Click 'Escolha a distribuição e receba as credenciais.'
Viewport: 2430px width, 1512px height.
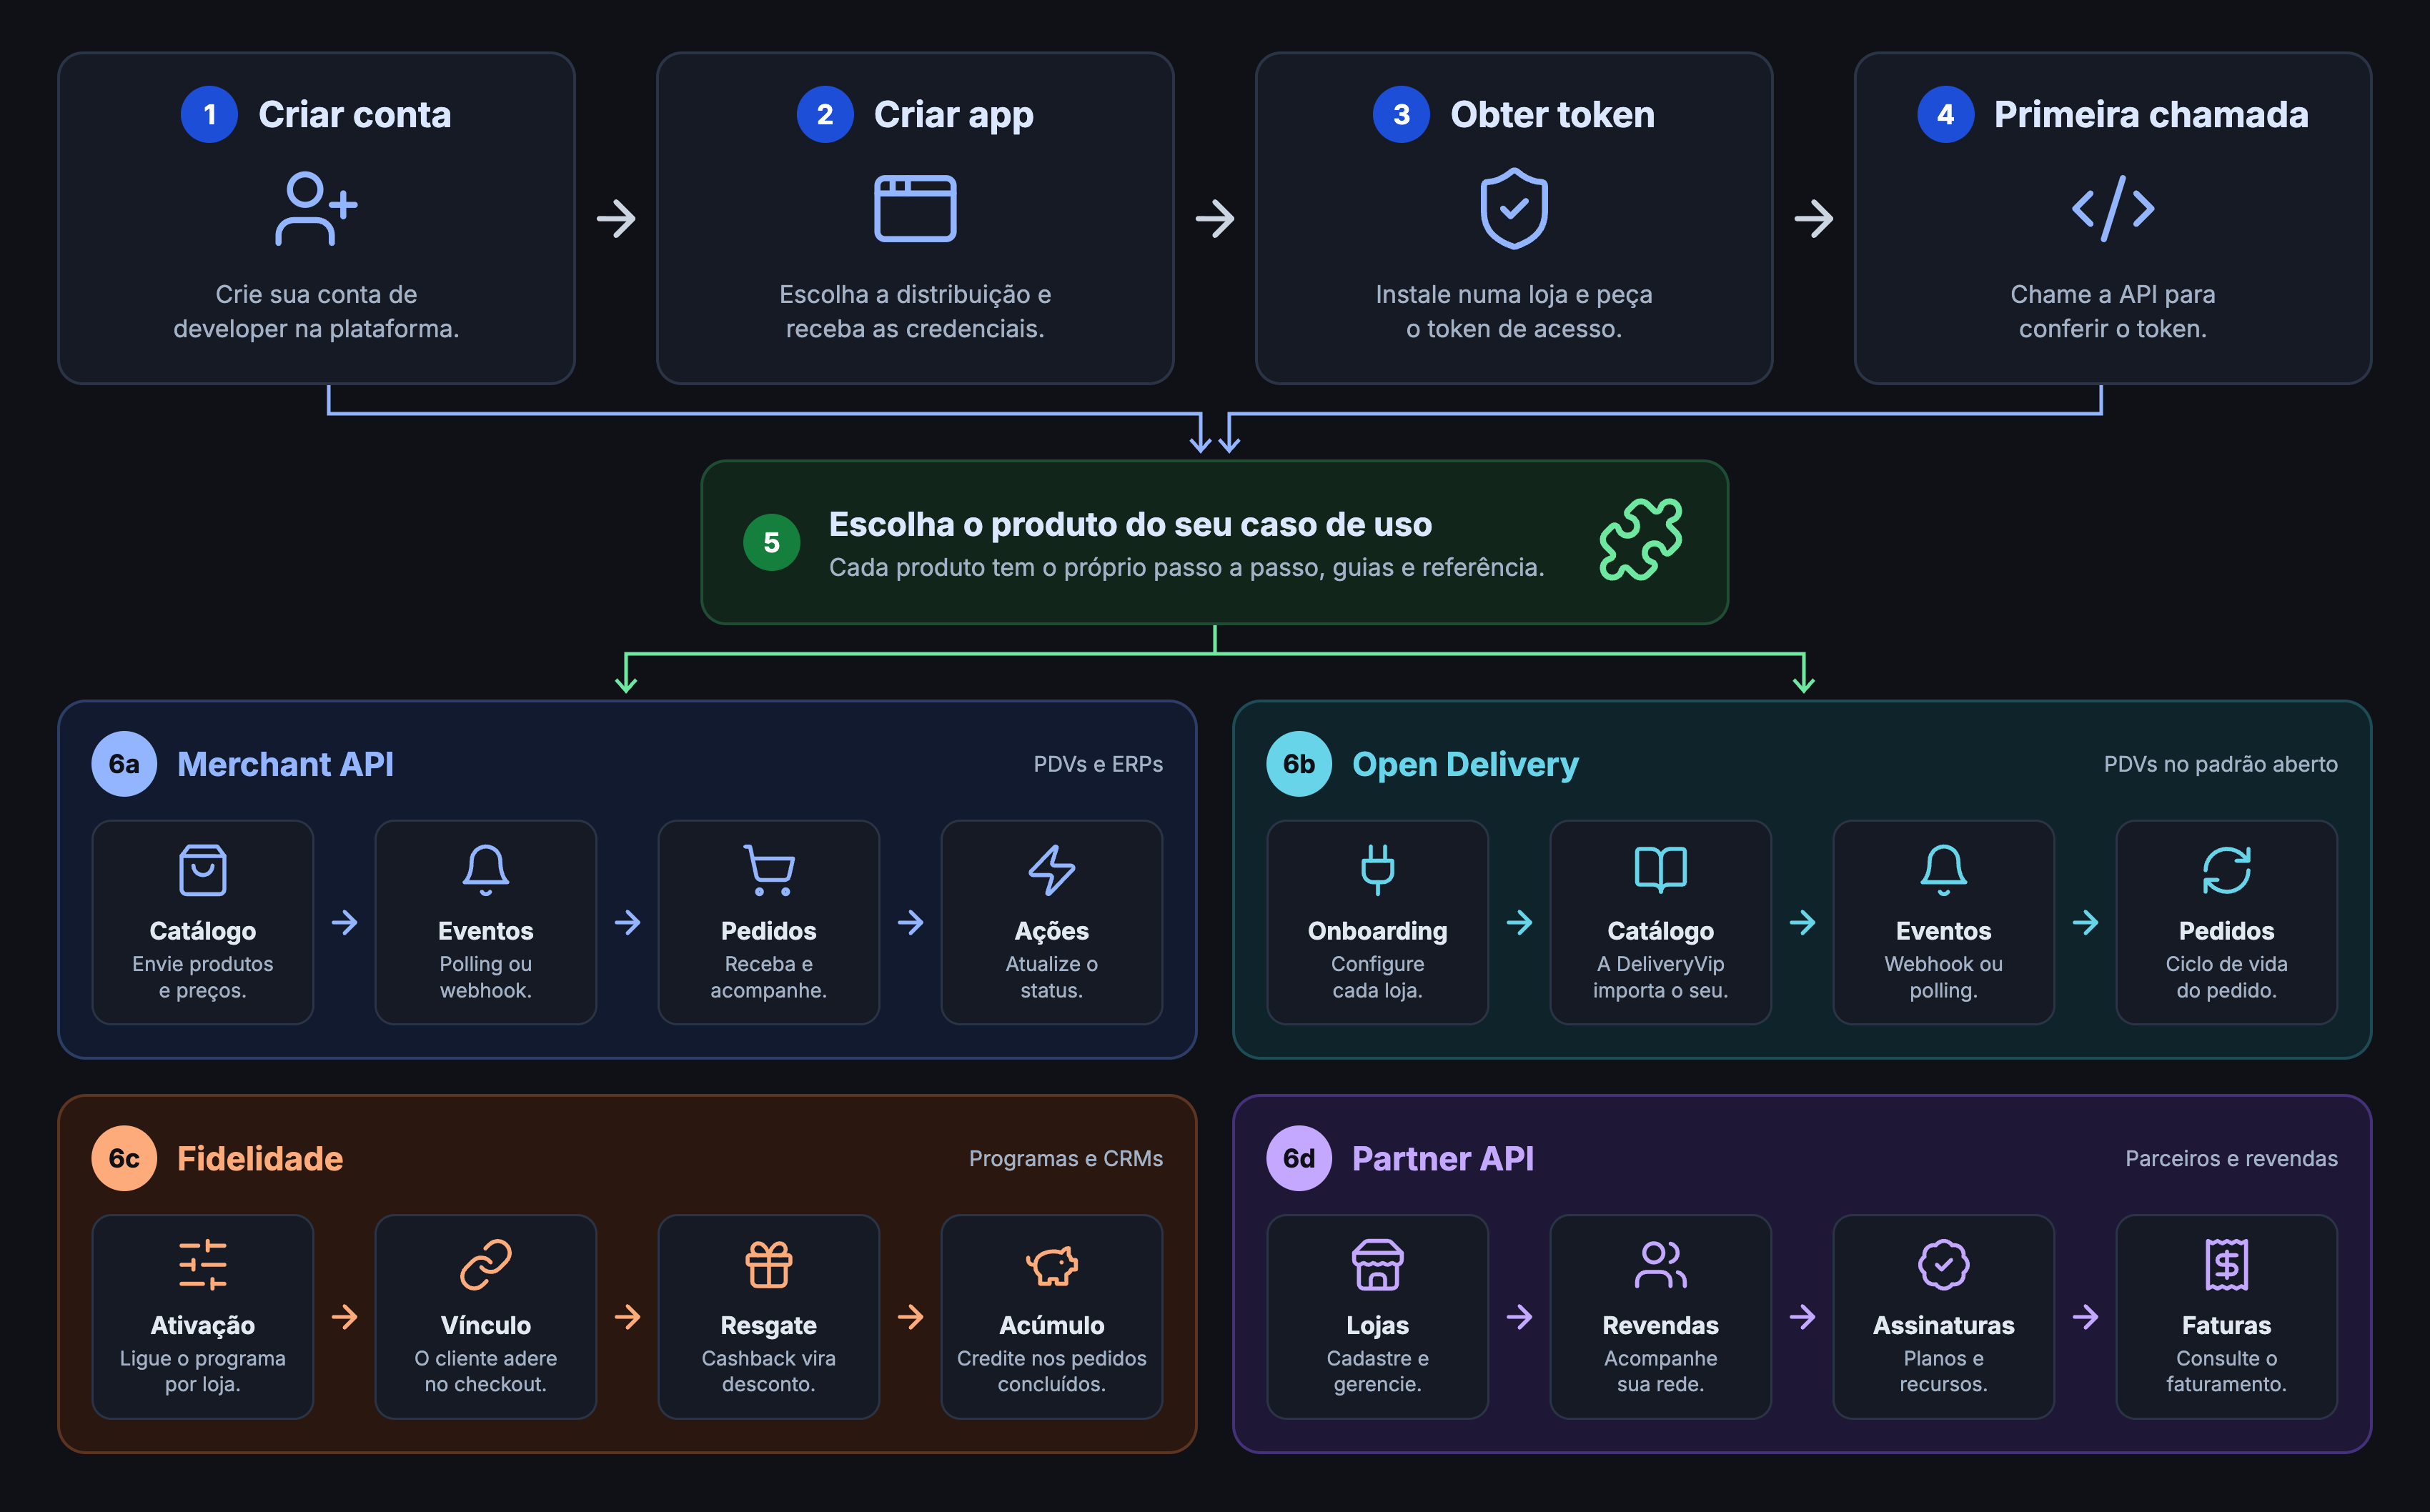click(915, 311)
